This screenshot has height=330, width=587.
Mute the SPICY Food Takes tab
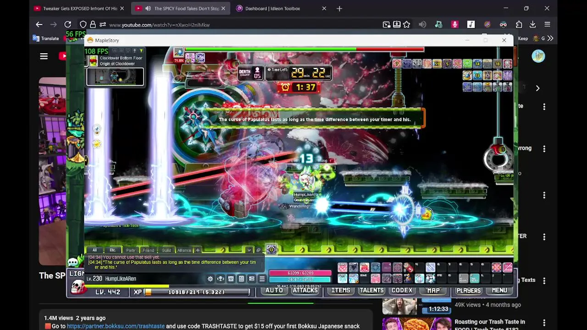148,8
